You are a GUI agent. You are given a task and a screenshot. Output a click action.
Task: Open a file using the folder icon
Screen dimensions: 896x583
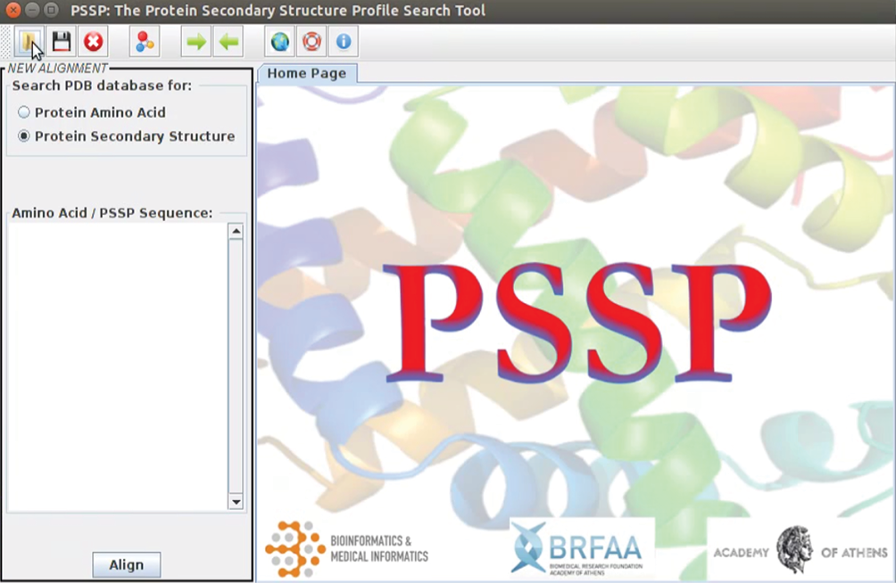[x=29, y=41]
